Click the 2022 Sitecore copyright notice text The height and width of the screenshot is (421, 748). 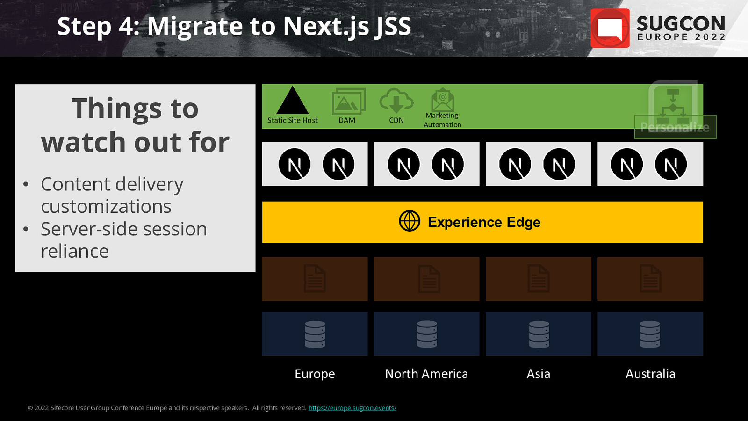(167, 408)
